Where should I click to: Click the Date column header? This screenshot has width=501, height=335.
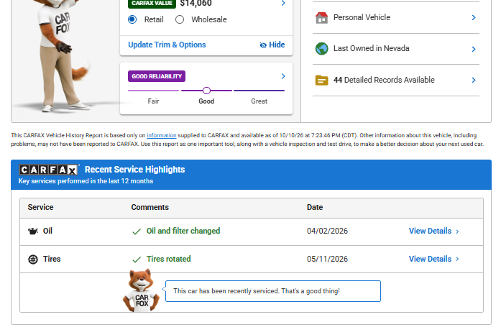pos(315,207)
